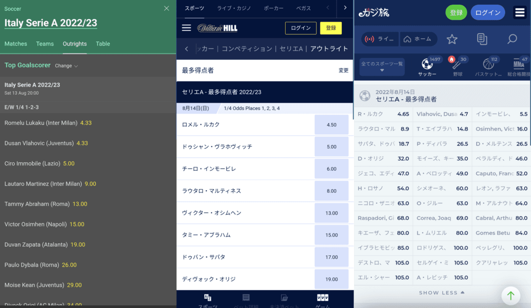Expand the Top Goalscorer Change dropdown

(x=66, y=66)
